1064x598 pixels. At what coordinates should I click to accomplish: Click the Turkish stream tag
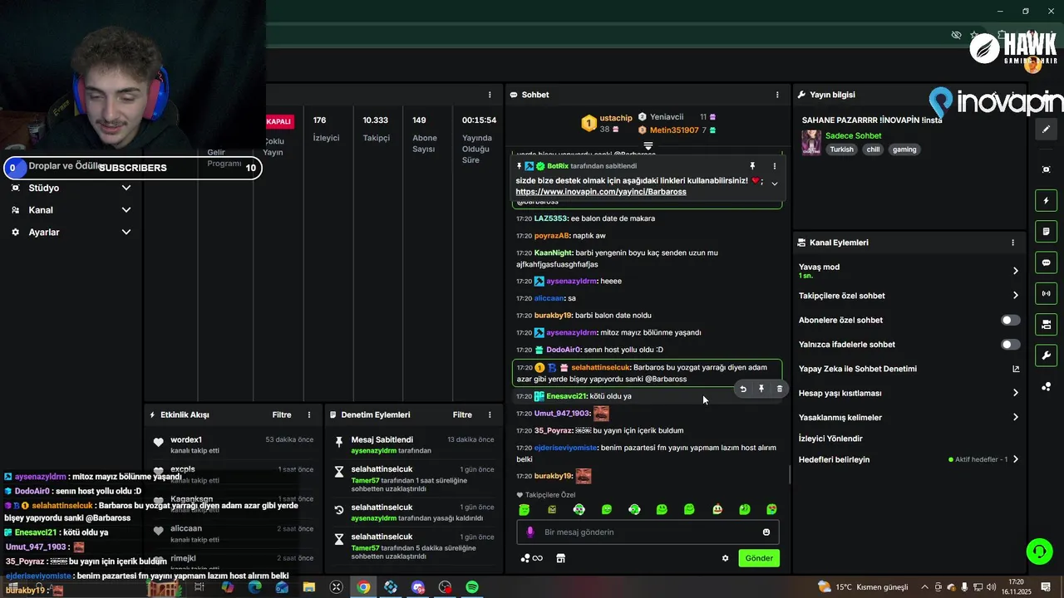click(x=842, y=149)
